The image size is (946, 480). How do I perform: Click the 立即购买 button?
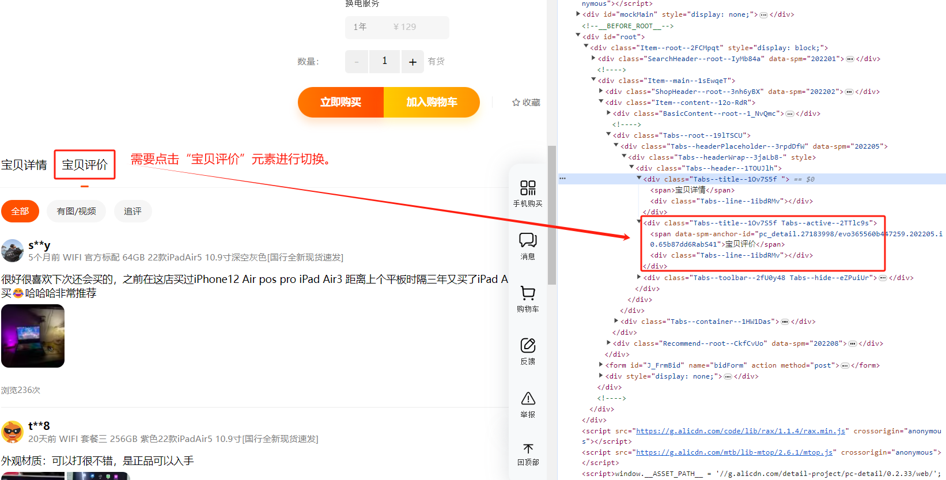340,103
